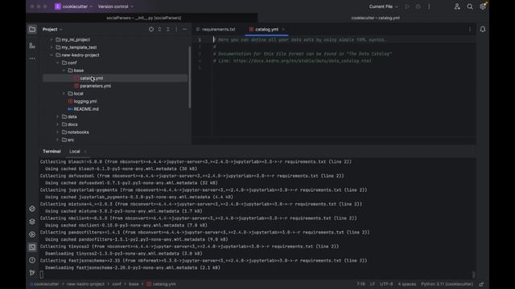Open Notifications bell icon
This screenshot has height=289, width=515.
tap(483, 30)
